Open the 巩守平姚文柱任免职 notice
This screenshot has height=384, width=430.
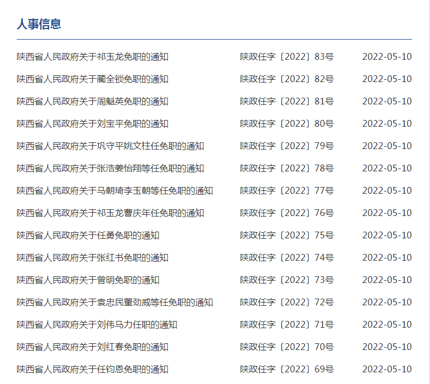(110, 146)
